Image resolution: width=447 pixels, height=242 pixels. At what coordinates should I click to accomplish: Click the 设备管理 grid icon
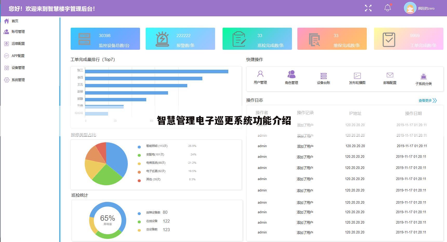(x=6, y=68)
